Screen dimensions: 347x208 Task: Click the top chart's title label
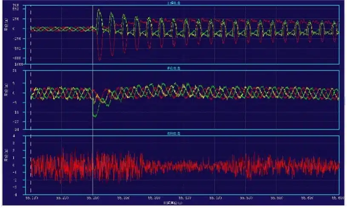point(174,3)
